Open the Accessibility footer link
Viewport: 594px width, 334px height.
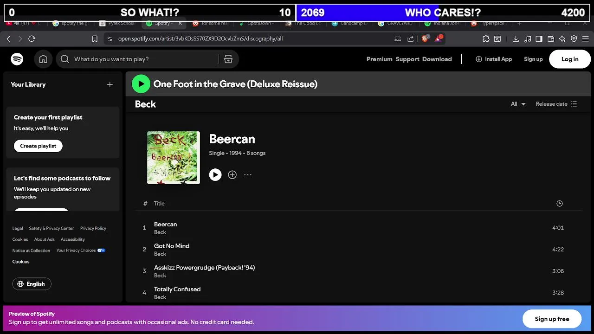pyautogui.click(x=73, y=239)
